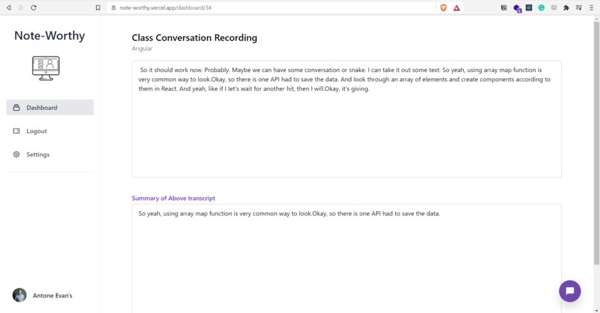The width and height of the screenshot is (600, 313).
Task: Click inside the summary text area
Action: point(347,259)
